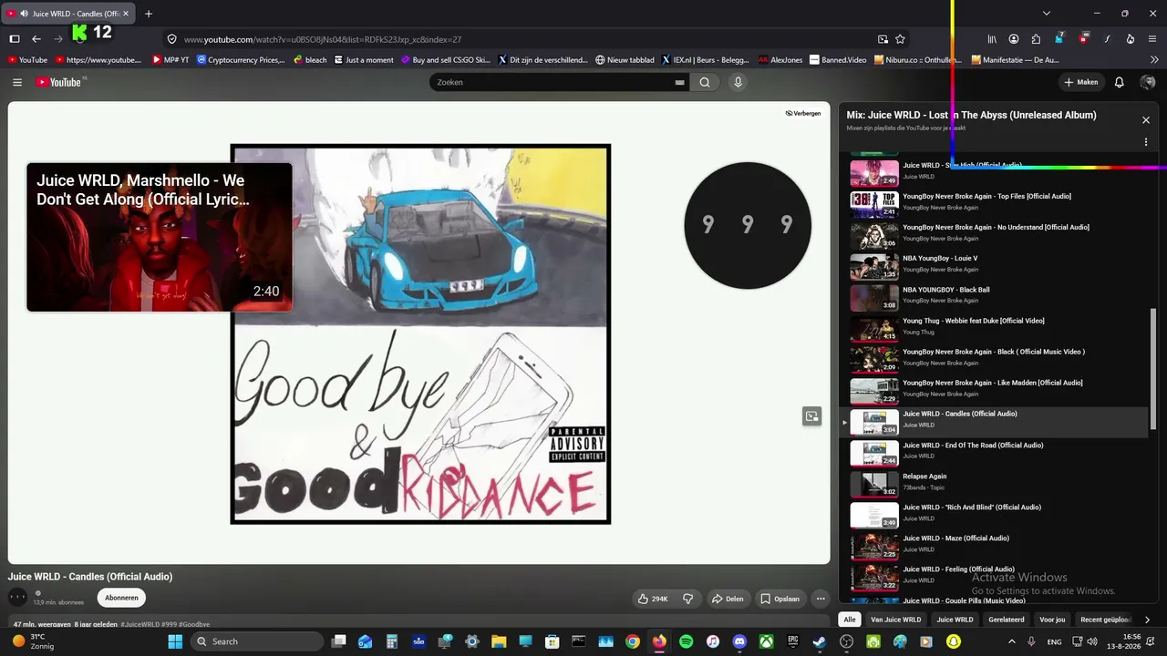Select the Van Juice WRLD filter chip

[895, 620]
